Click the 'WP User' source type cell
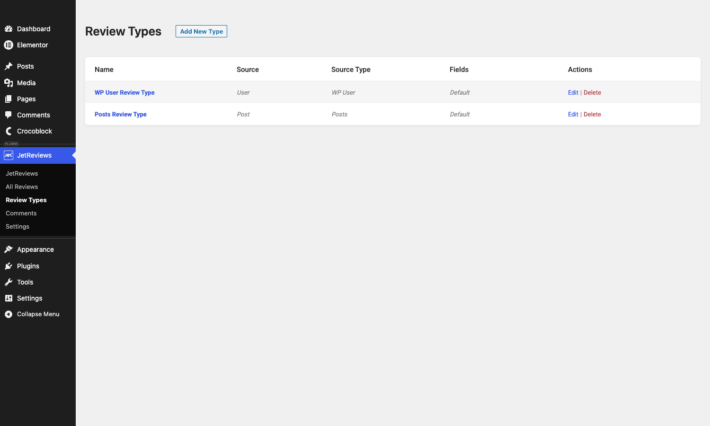 click(x=343, y=93)
